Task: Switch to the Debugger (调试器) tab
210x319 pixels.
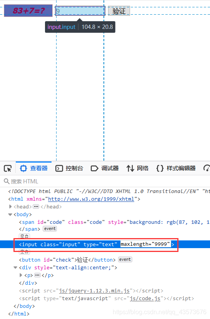Action: tap(105, 168)
